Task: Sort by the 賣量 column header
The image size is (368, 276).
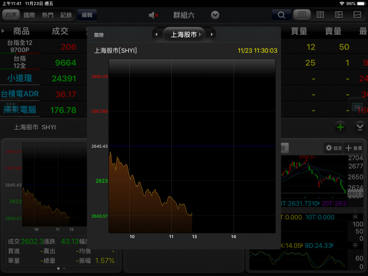Action: coord(333,31)
